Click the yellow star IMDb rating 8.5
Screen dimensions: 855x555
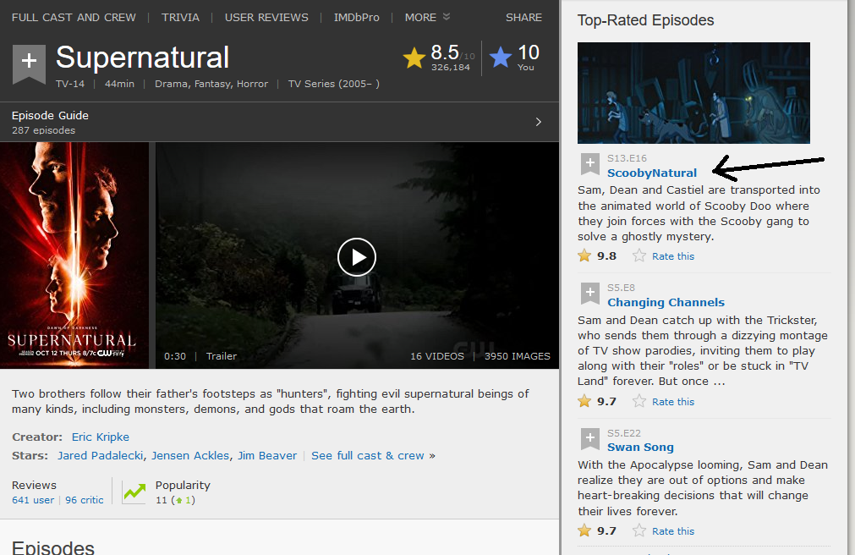click(414, 58)
